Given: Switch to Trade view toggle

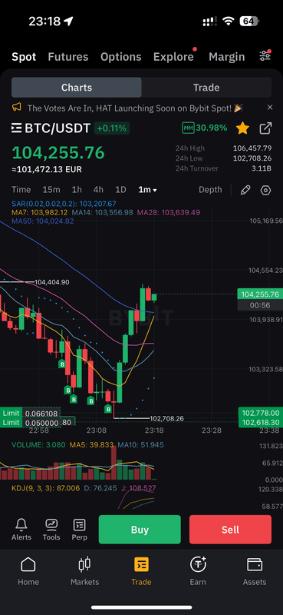Looking at the screenshot, I should [x=206, y=88].
